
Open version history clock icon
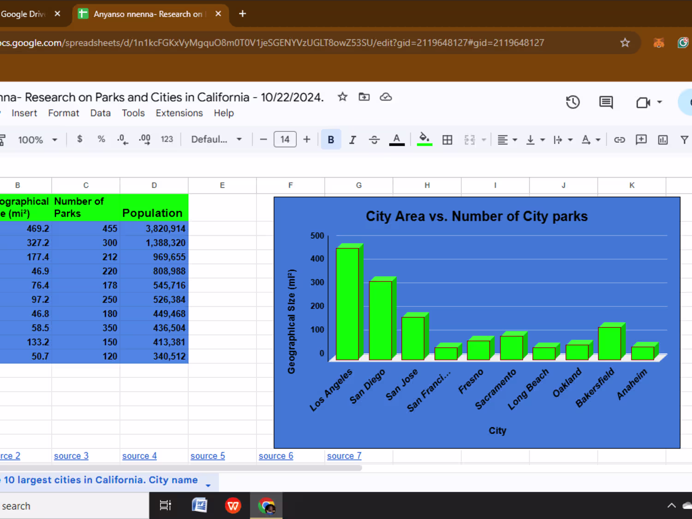[x=573, y=102]
